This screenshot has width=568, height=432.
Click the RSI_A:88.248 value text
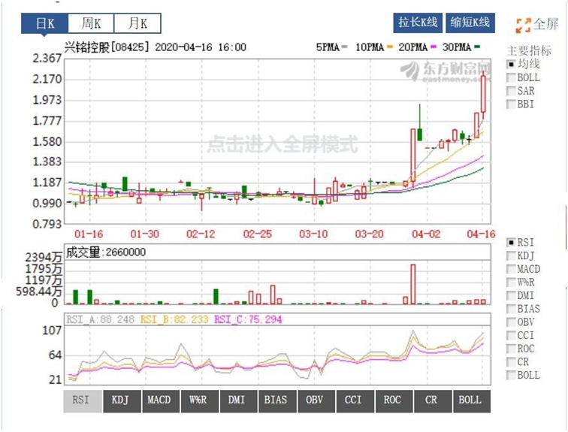click(x=101, y=320)
